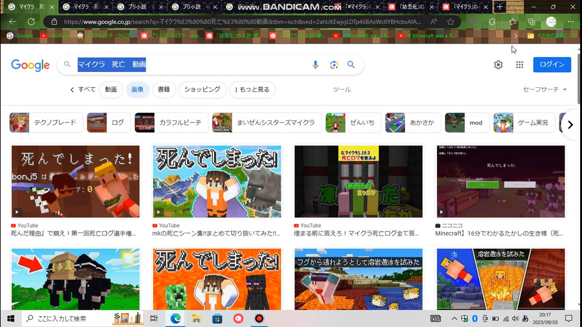Toggle Japanese IME あ indicator
Image resolution: width=582 pixels, height=327 pixels.
525,319
